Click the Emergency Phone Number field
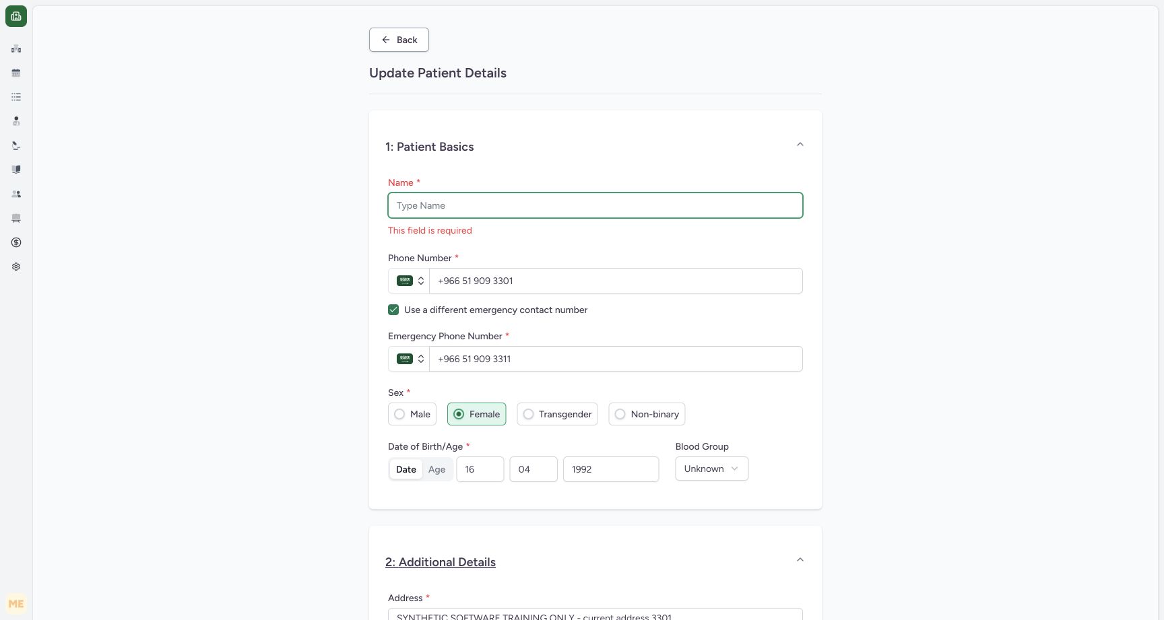The image size is (1164, 620). [x=616, y=359]
